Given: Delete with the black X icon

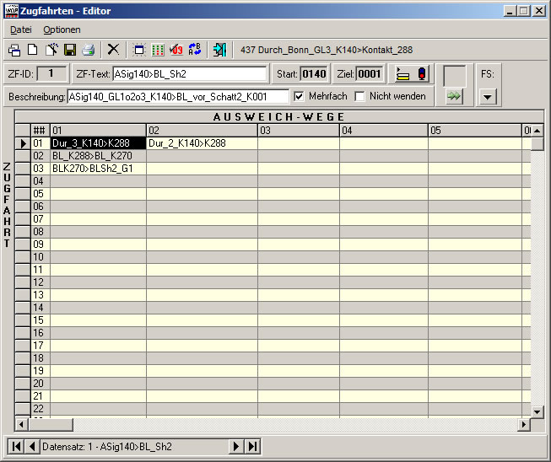Looking at the screenshot, I should (x=113, y=50).
